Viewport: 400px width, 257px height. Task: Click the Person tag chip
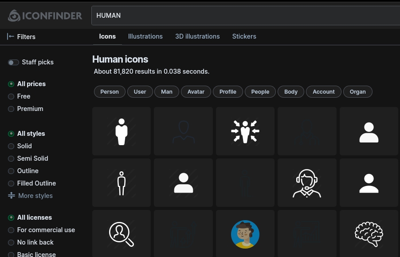[110, 91]
